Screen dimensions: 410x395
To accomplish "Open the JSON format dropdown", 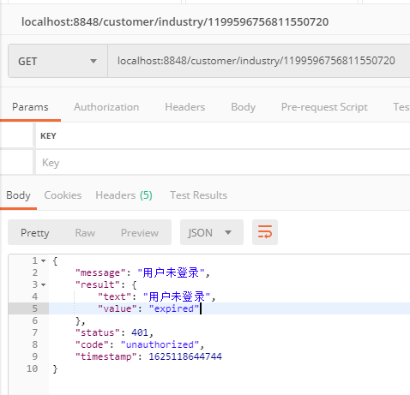I will click(x=212, y=232).
